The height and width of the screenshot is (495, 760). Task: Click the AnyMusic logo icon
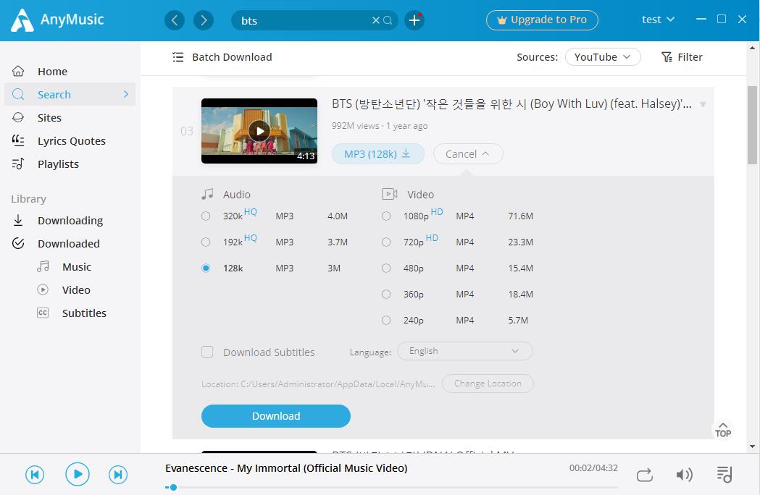tap(22, 20)
